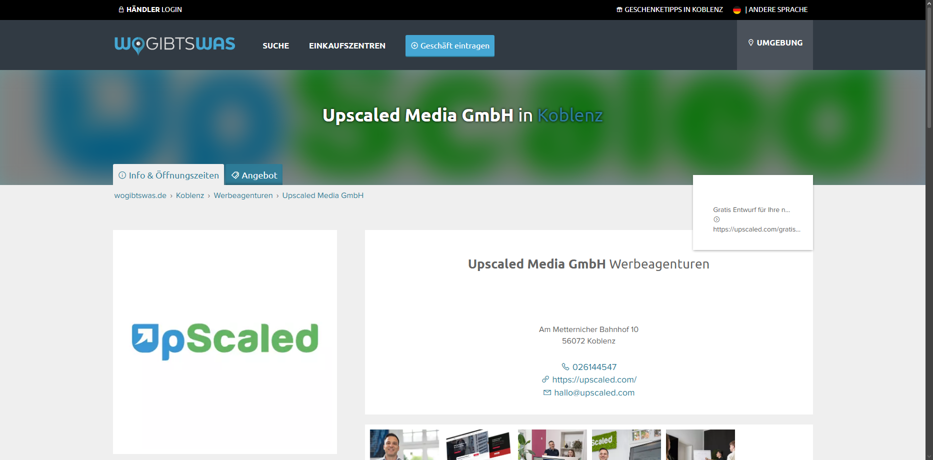This screenshot has height=460, width=933.
Task: Click heading Upscaled Media GmbH Werbeagenturen
Action: pos(588,264)
